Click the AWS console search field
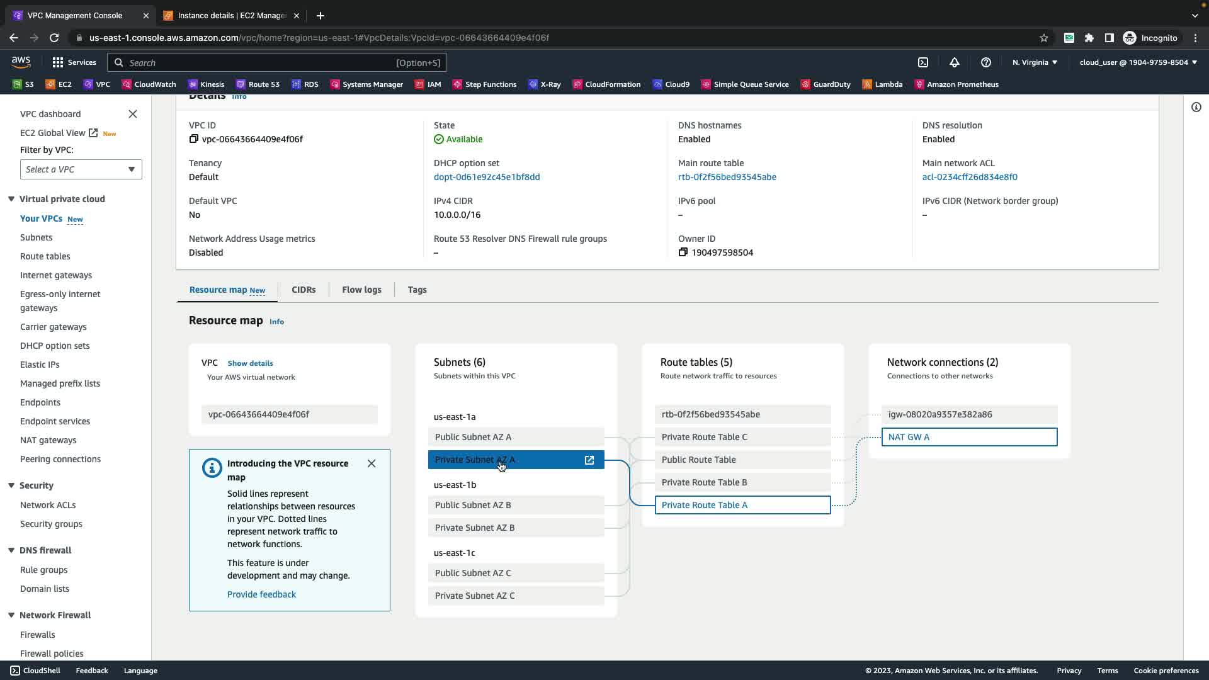1209x680 pixels. coord(277,62)
